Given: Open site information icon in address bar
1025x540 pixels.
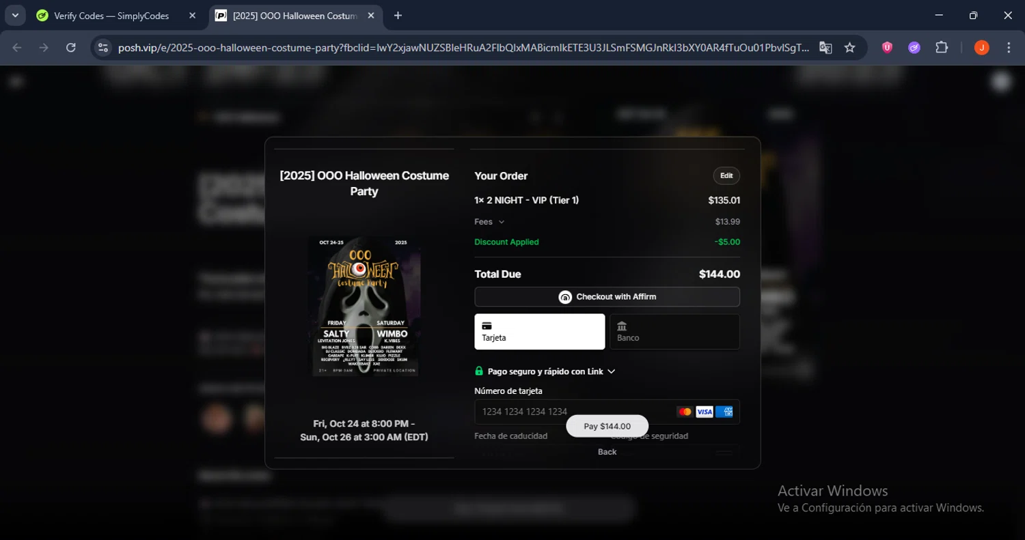Looking at the screenshot, I should tap(103, 47).
